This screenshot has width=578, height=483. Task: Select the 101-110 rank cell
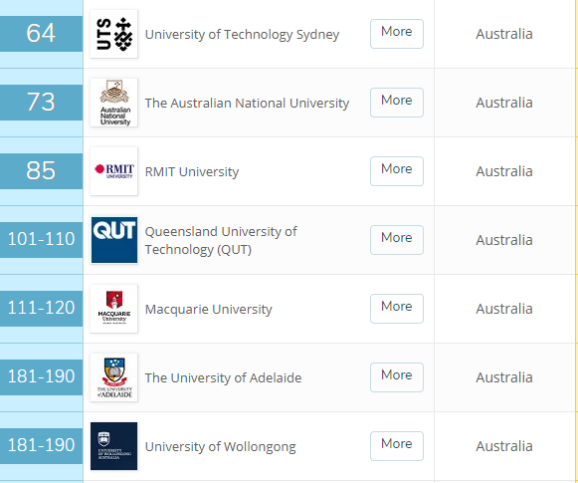[42, 240]
